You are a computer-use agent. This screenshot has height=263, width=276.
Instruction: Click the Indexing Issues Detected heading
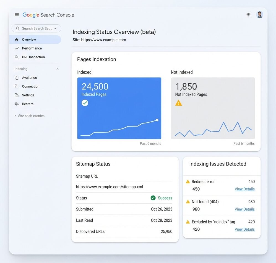[x=218, y=164]
